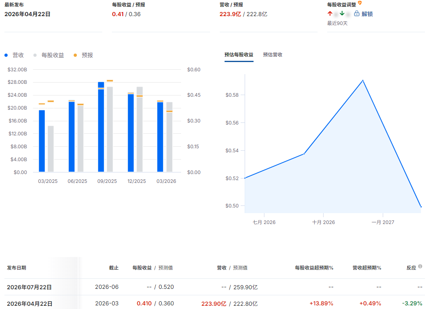Image resolution: width=427 pixels, height=309 pixels.
Task: Click the 反应 column header
Action: [x=411, y=268]
